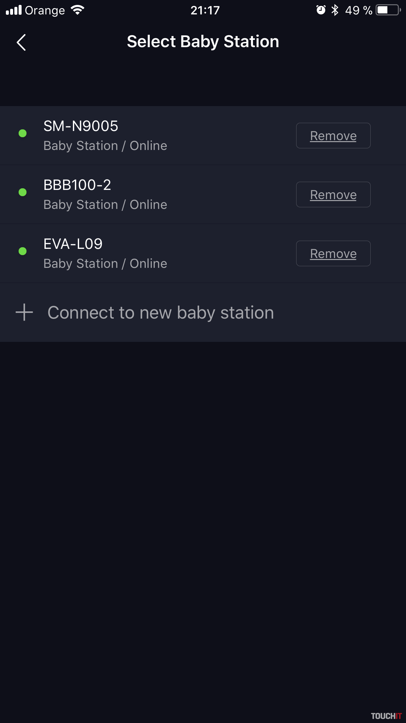Remove the SM-N9005 baby station

pos(333,136)
